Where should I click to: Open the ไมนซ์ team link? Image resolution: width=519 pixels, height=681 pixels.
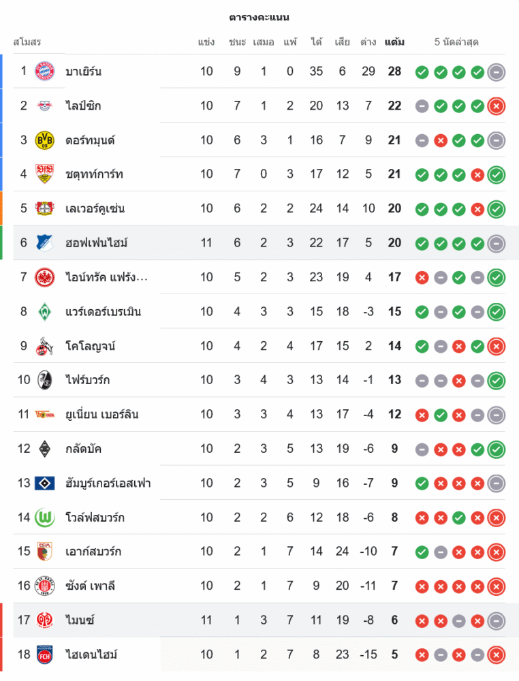pyautogui.click(x=80, y=620)
